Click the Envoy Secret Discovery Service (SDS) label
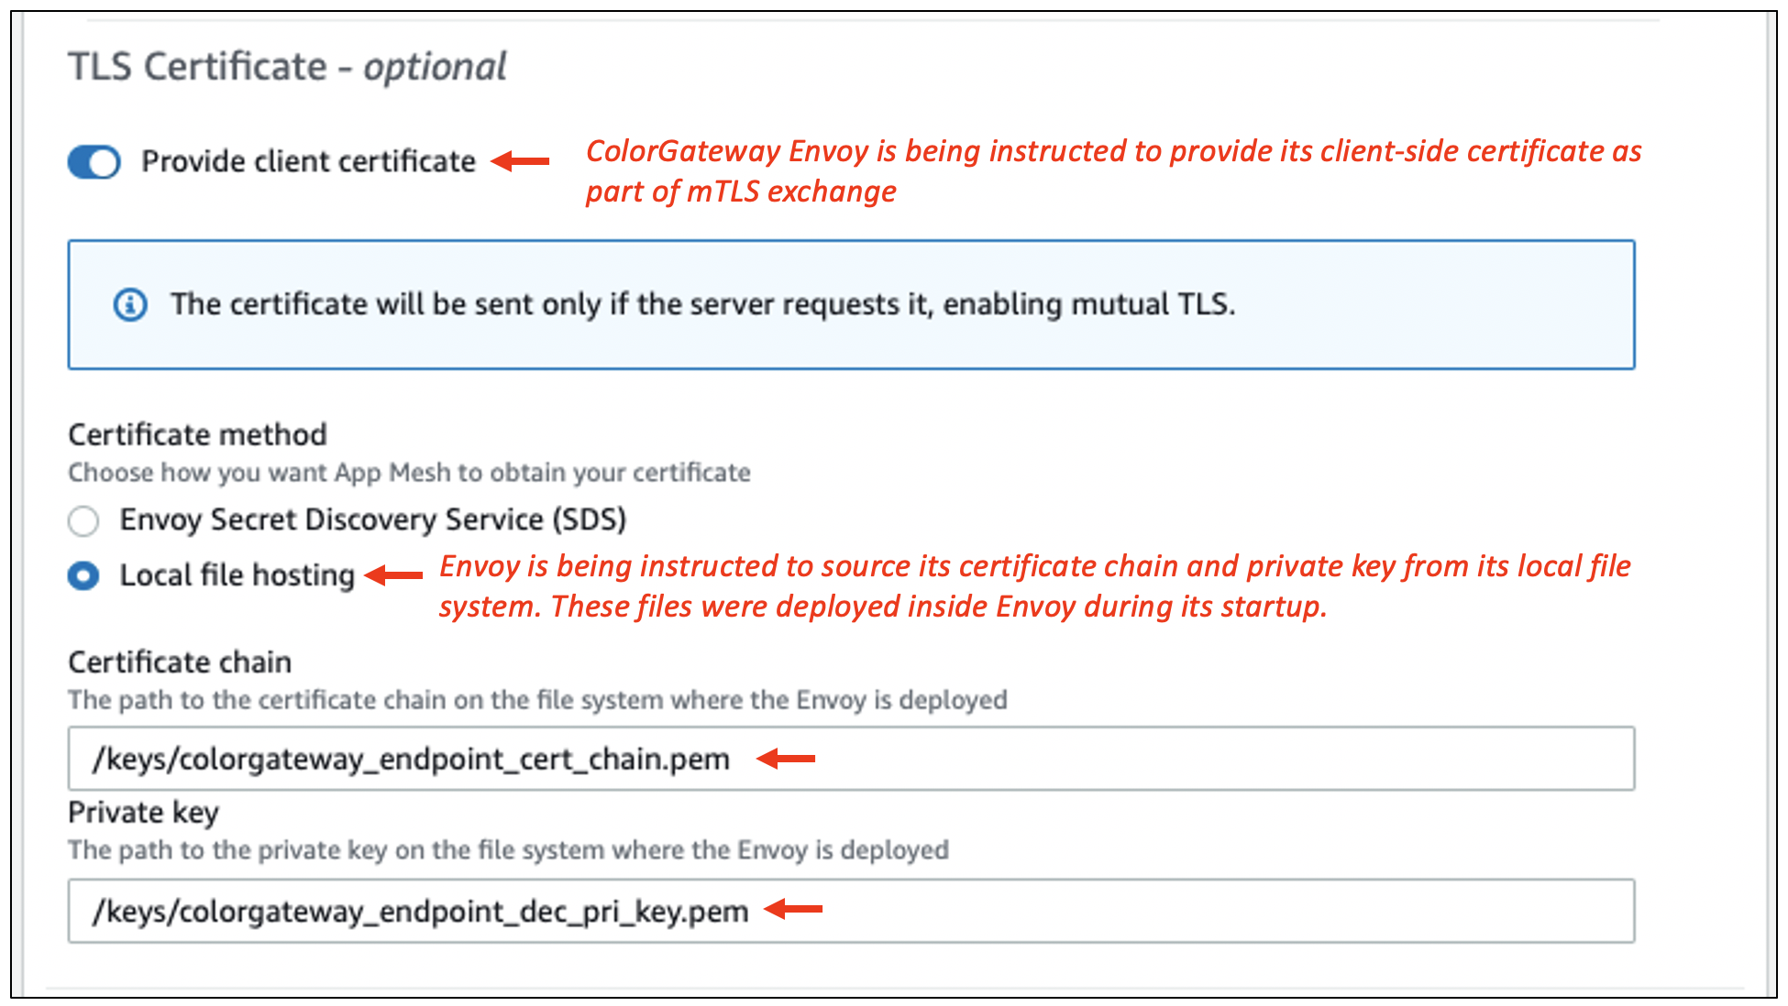The image size is (1788, 1006). click(x=372, y=520)
